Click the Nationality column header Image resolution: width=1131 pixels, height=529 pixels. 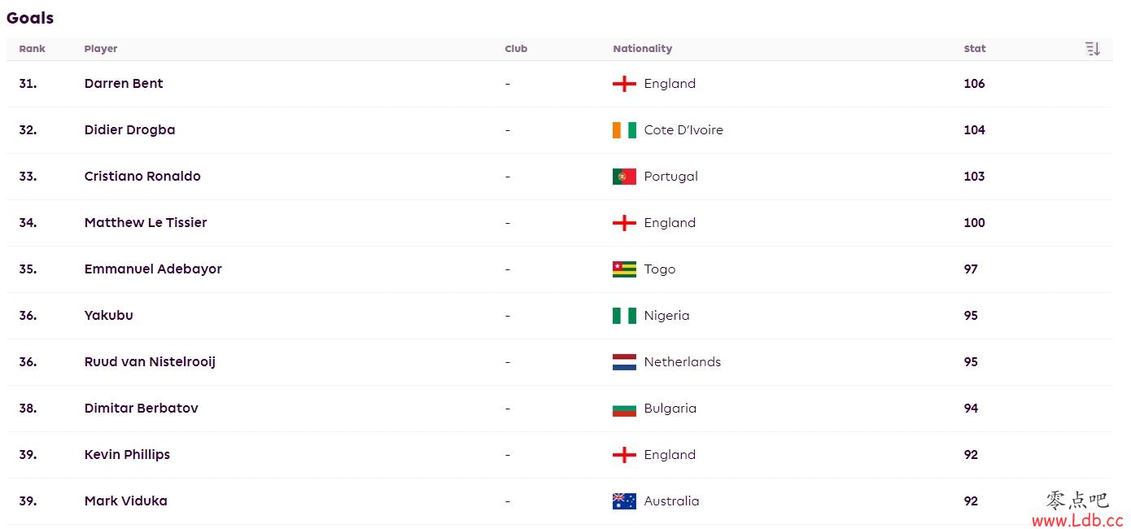(642, 49)
